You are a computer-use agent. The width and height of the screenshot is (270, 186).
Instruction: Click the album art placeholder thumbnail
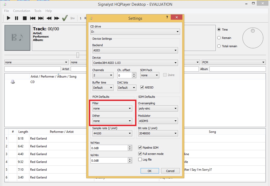pos(17,38)
